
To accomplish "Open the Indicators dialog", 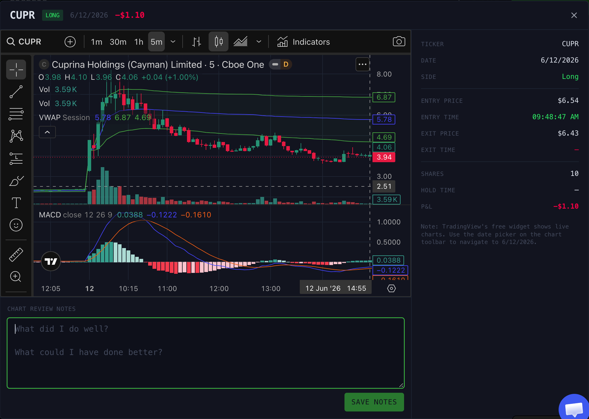I will 304,42.
